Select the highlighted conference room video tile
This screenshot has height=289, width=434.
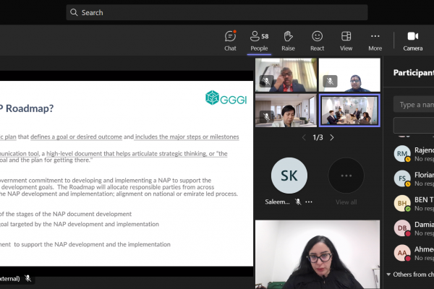[x=349, y=111]
